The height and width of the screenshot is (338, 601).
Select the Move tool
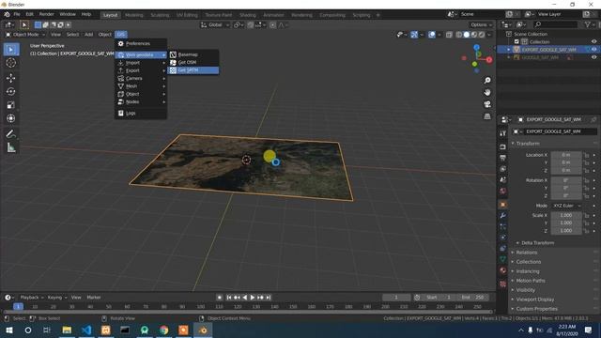pyautogui.click(x=11, y=78)
